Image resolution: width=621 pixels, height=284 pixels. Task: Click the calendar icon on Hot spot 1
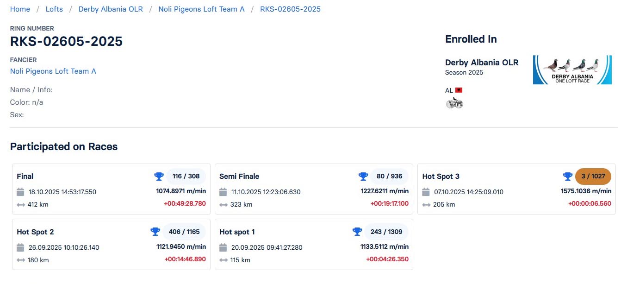(x=223, y=247)
